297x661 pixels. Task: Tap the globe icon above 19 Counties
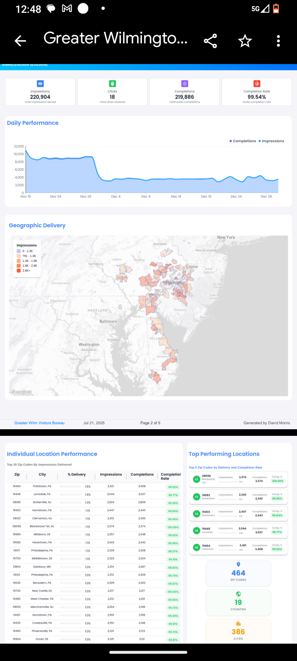[x=238, y=594]
